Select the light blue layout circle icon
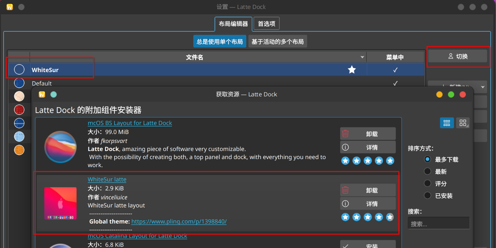 point(19,136)
